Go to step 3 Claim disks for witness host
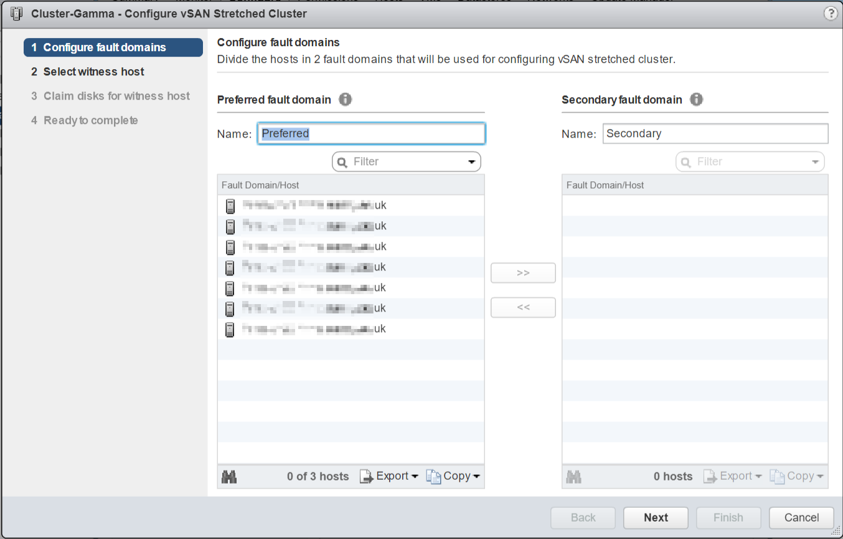The image size is (843, 539). click(111, 96)
